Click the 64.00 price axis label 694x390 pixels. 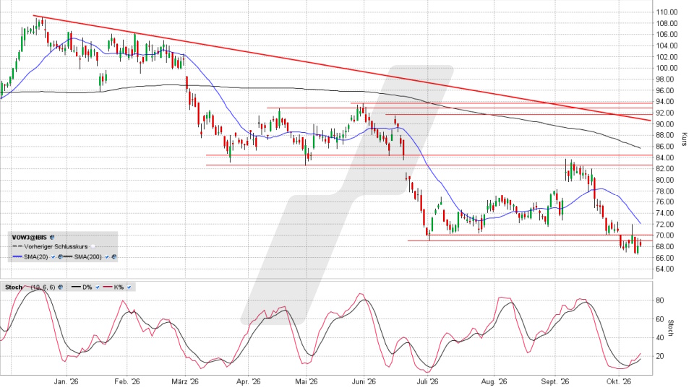pos(664,269)
